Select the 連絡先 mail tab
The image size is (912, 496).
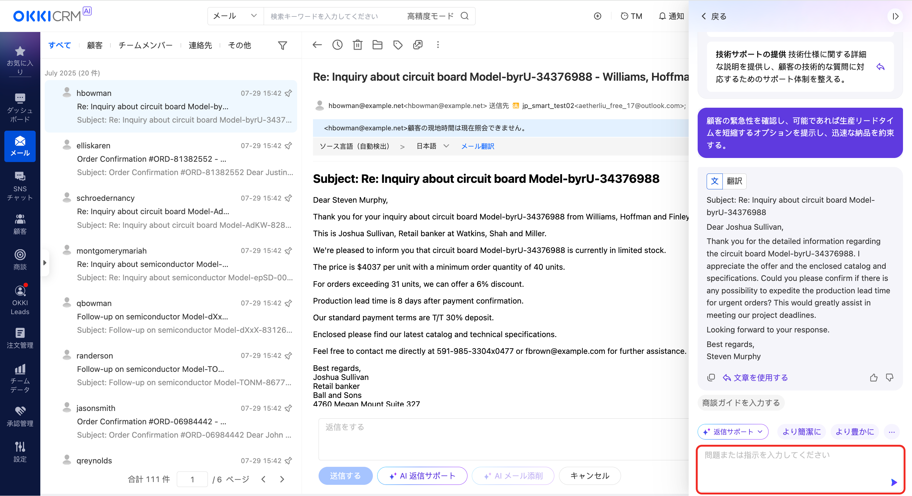click(200, 45)
